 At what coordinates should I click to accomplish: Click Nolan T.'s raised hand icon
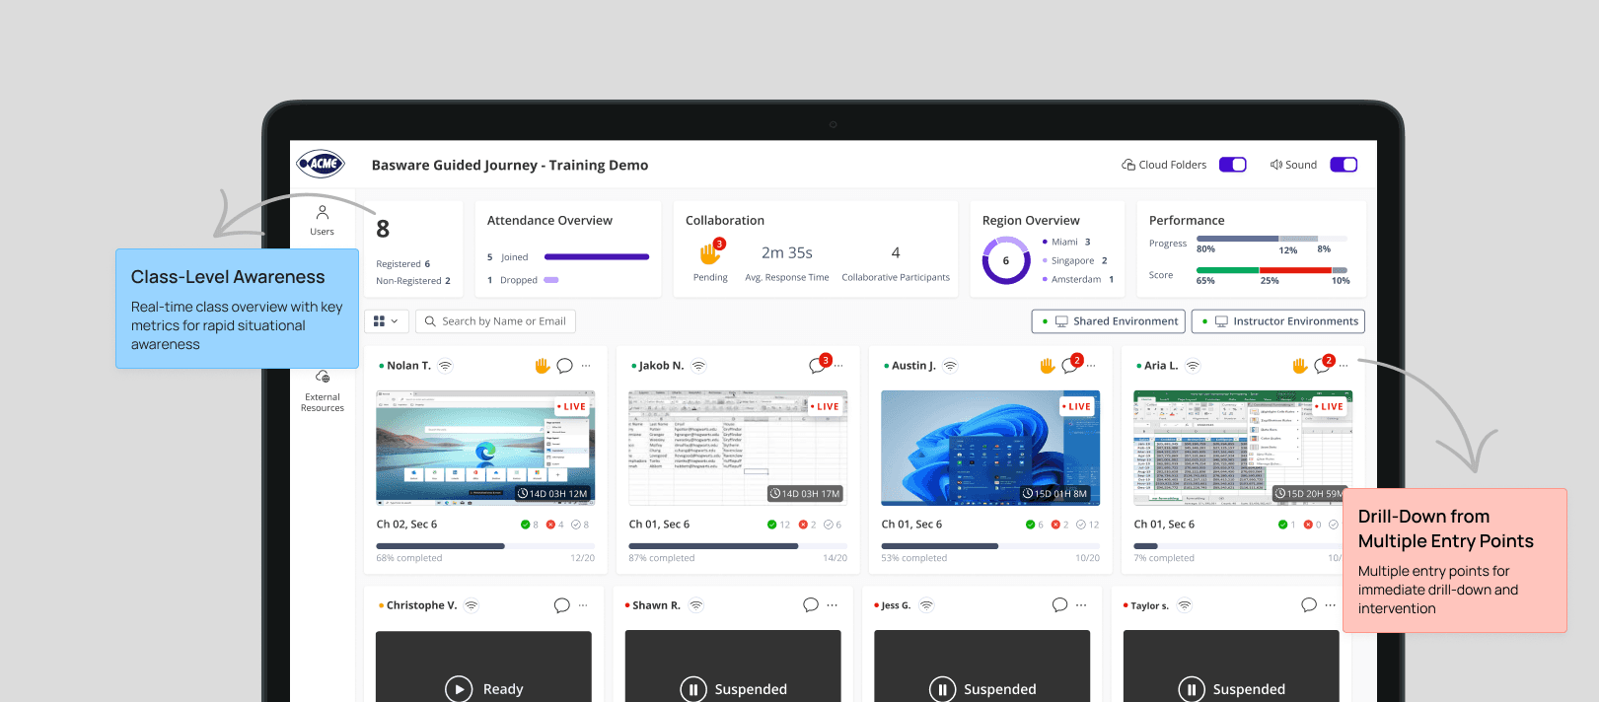point(542,366)
